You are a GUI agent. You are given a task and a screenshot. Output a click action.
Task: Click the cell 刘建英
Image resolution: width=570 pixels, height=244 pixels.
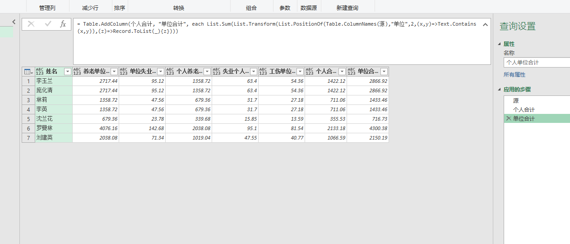click(53, 138)
